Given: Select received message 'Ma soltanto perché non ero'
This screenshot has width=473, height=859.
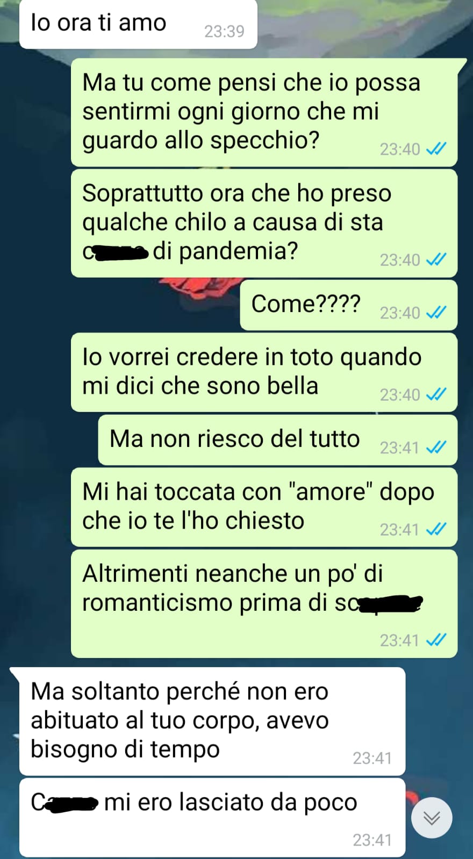Looking at the screenshot, I should tap(212, 721).
